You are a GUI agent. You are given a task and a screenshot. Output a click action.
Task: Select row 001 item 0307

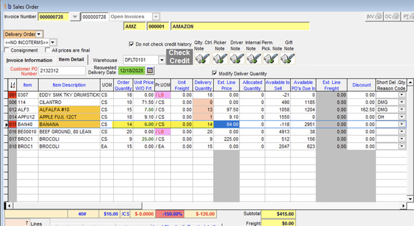(27, 95)
